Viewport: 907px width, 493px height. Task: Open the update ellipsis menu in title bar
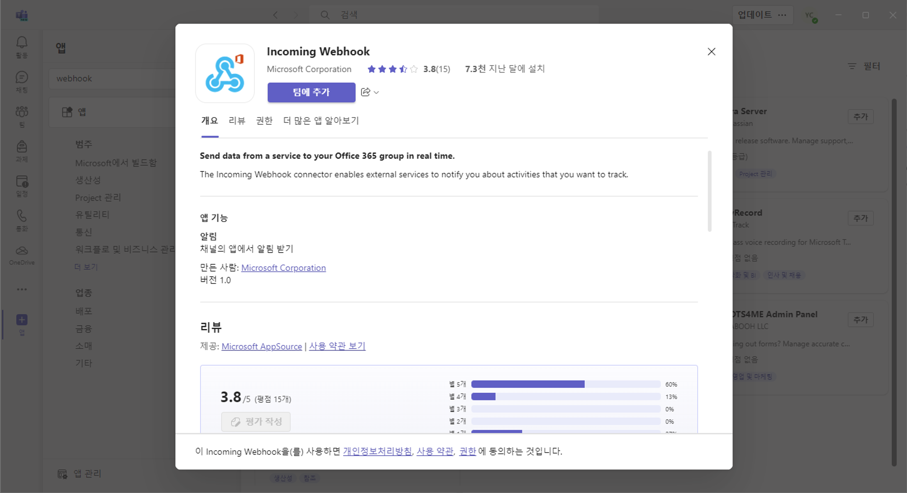point(782,15)
